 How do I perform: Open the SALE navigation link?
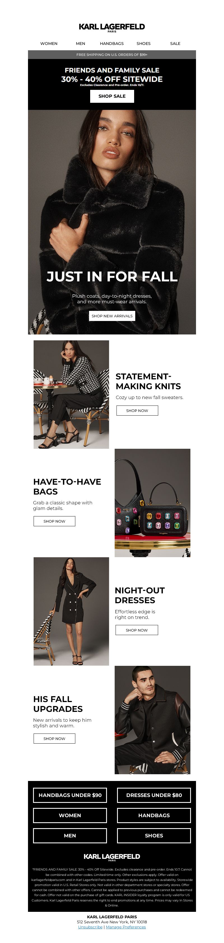coord(175,44)
